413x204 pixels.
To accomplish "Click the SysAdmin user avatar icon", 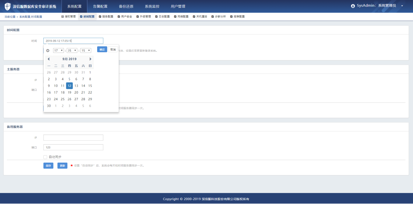I will (x=353, y=6).
